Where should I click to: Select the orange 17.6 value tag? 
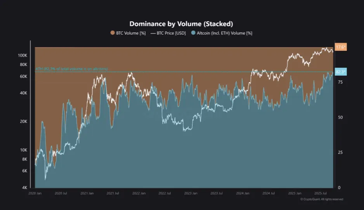pyautogui.click(x=340, y=47)
